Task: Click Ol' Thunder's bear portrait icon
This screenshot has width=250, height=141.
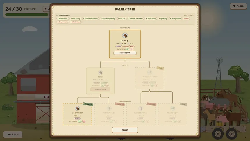Action: (x=77, y=108)
